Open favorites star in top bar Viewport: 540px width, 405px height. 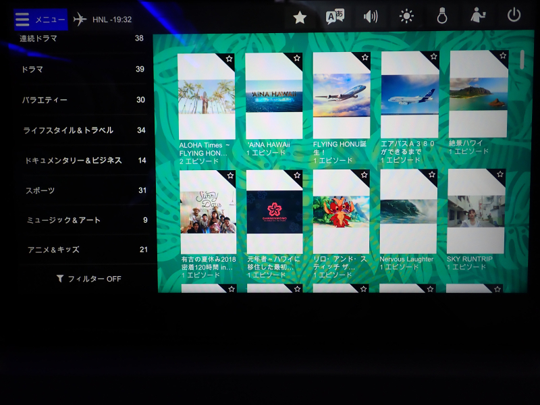(x=300, y=18)
